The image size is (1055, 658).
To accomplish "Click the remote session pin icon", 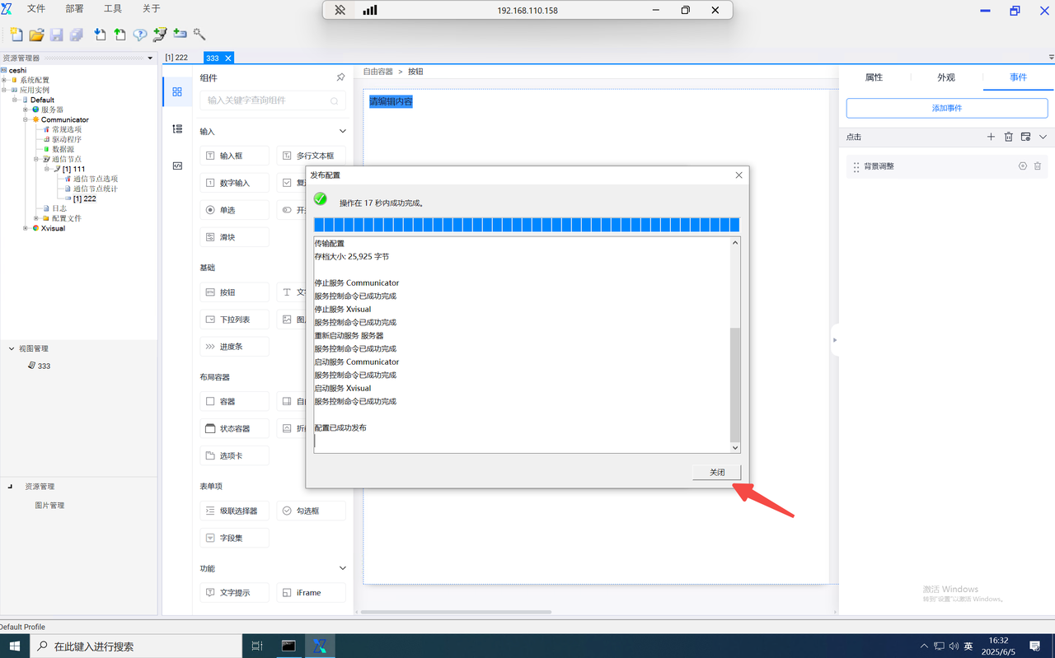I will 340,11.
